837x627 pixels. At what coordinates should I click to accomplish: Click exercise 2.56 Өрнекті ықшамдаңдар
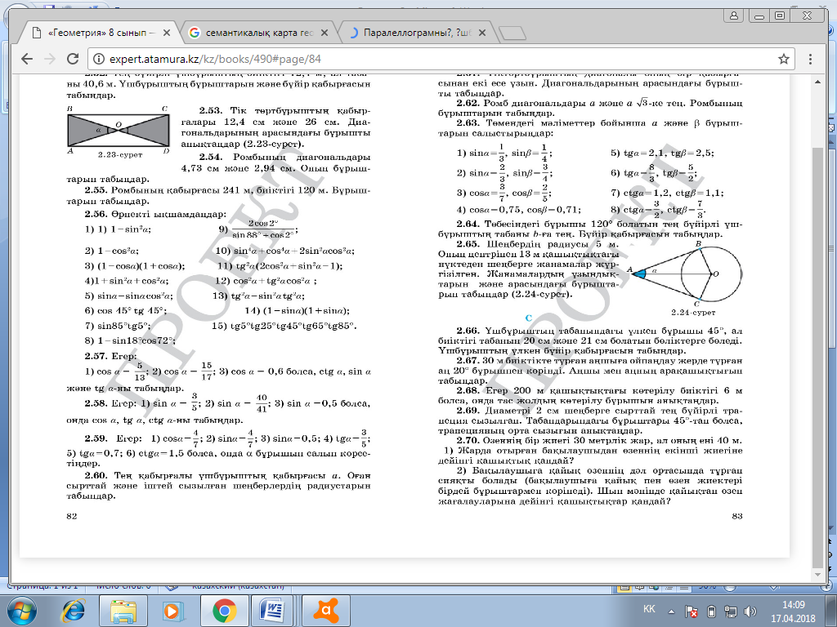[155, 215]
